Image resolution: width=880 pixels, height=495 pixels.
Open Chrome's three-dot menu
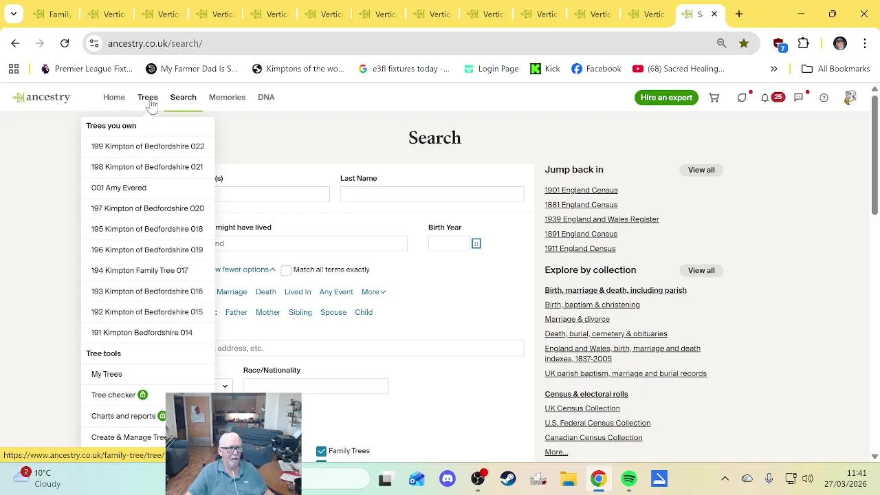pyautogui.click(x=864, y=43)
